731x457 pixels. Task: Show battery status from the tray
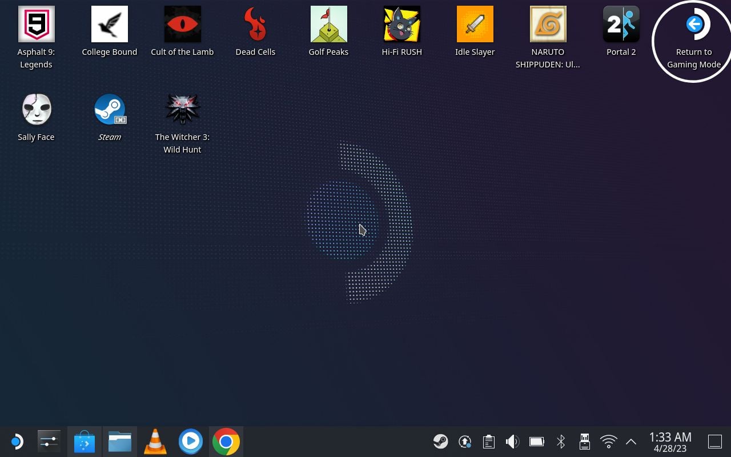pyautogui.click(x=537, y=442)
